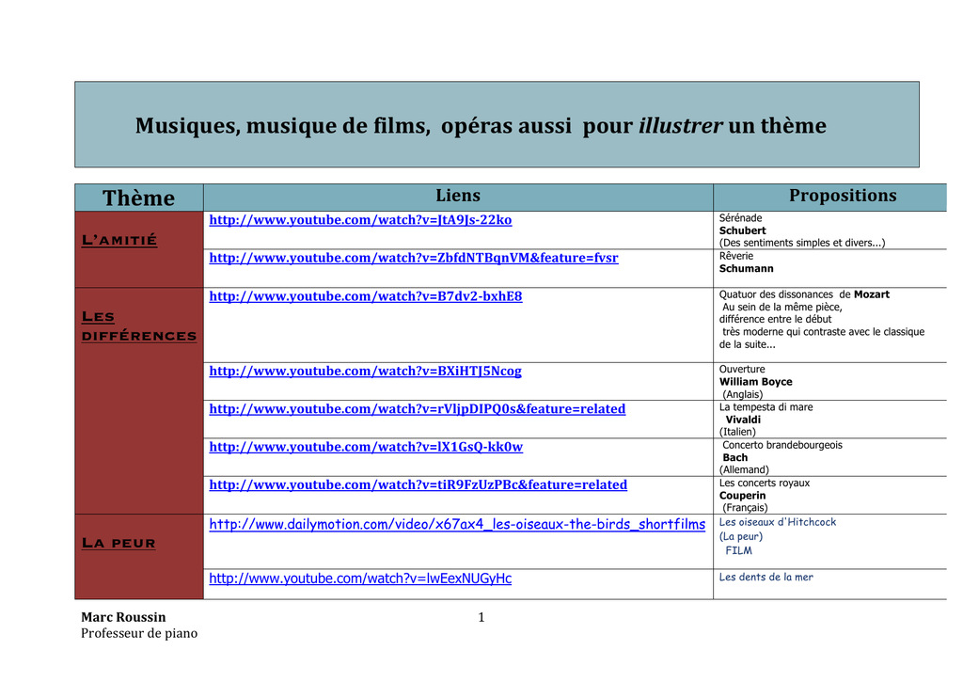Click the text Les dents de la mer
This screenshot has width=963, height=682.
pyautogui.click(x=766, y=577)
